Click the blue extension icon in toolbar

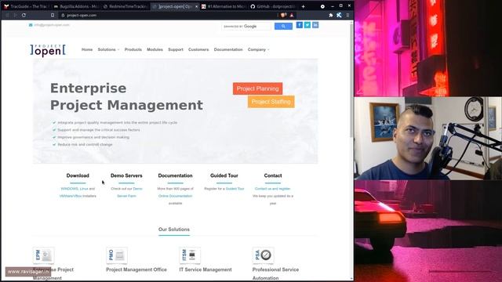point(339,15)
